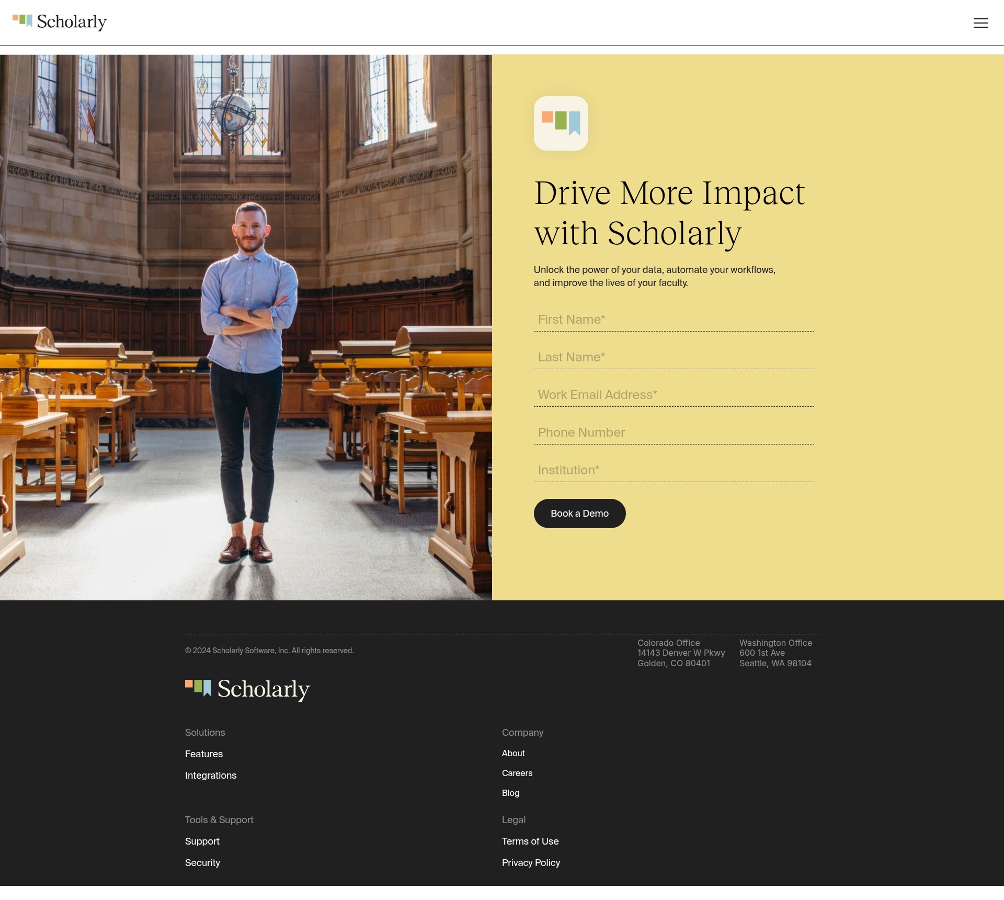This screenshot has width=1004, height=900.
Task: Click the 2024 copyright notice text
Action: click(x=269, y=651)
